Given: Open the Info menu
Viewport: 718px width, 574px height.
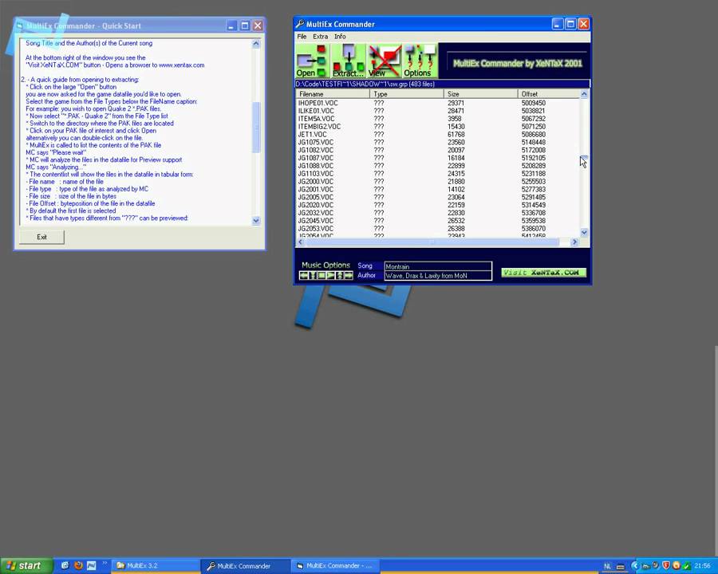Looking at the screenshot, I should [340, 36].
